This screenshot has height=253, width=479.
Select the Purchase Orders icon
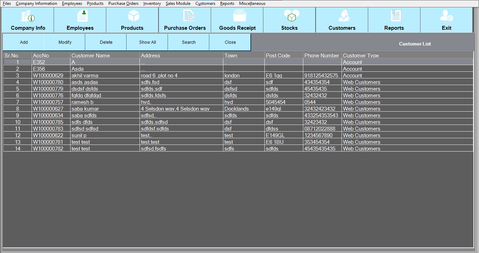(x=185, y=16)
